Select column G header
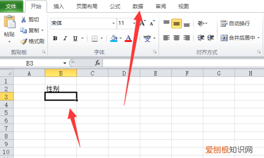This screenshot has height=158, width=264. pyautogui.click(x=219, y=73)
